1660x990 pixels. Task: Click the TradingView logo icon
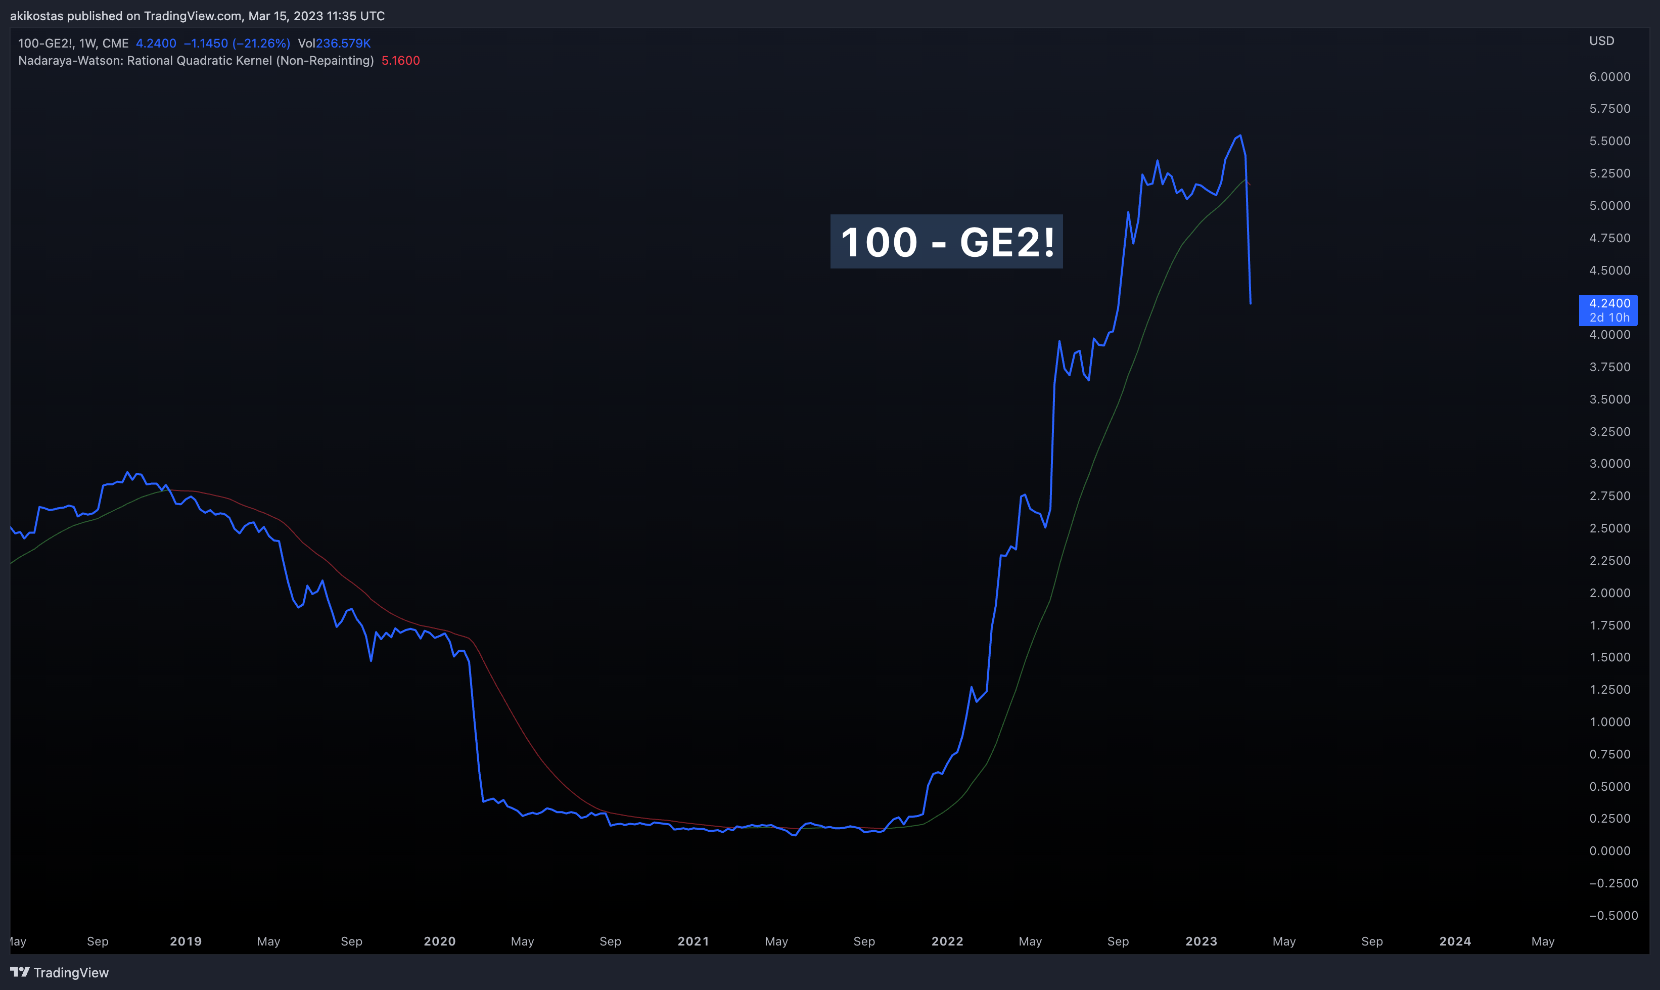[20, 972]
